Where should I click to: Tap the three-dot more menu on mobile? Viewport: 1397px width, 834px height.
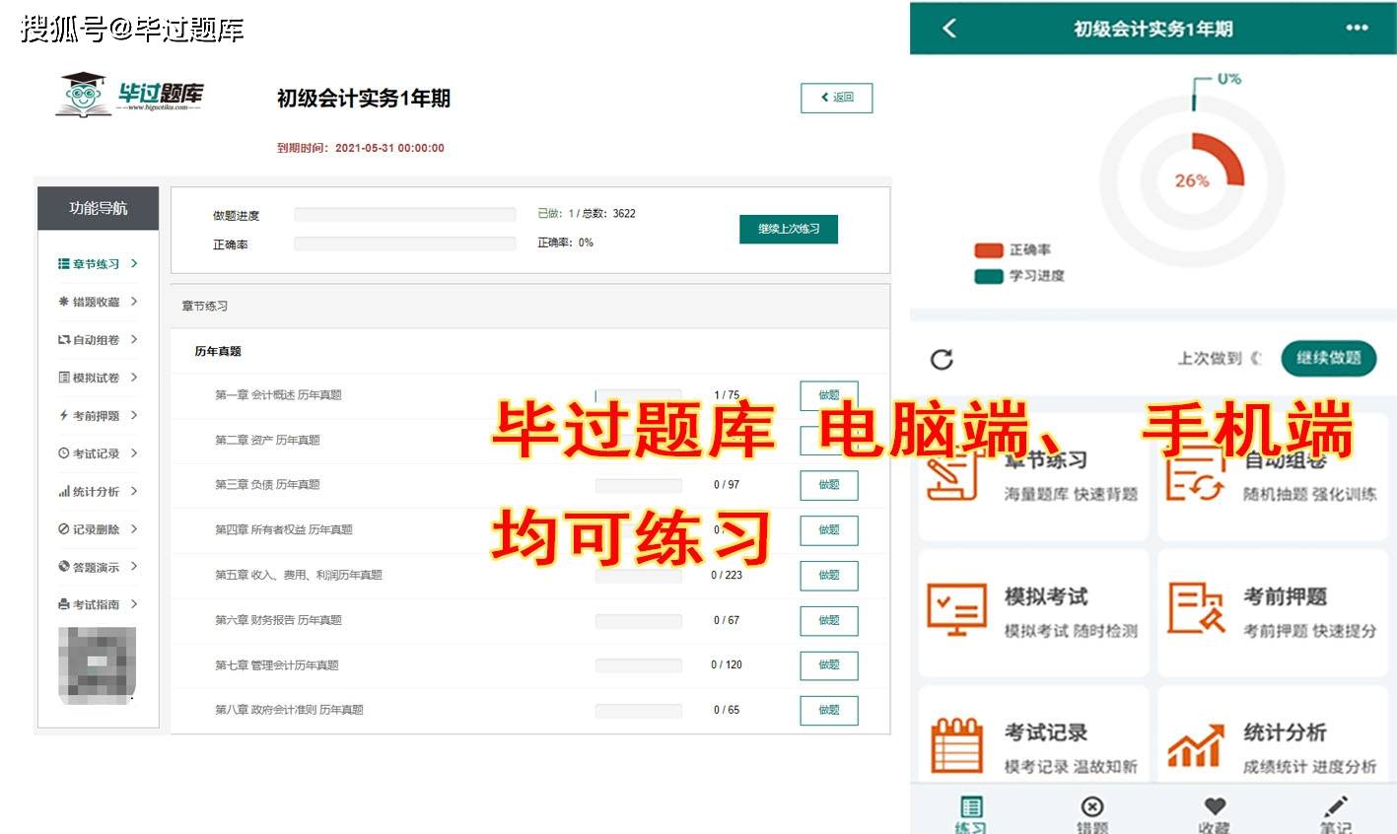point(1358,28)
